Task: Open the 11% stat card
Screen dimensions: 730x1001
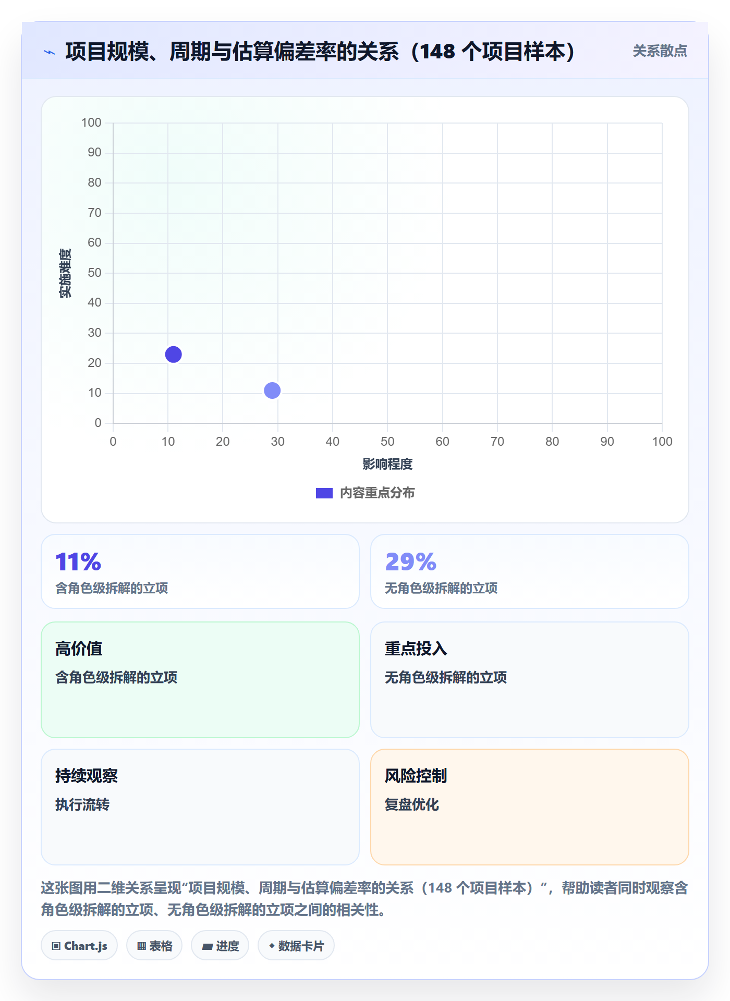Action: click(x=200, y=571)
